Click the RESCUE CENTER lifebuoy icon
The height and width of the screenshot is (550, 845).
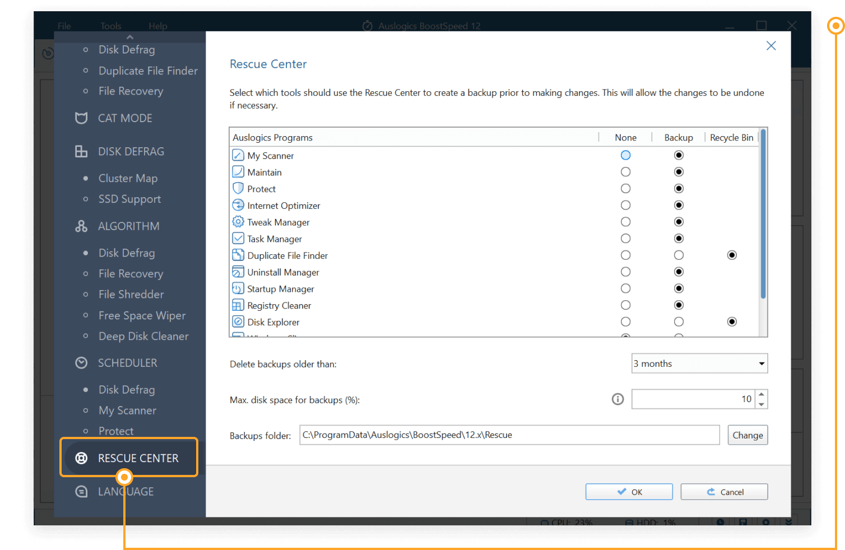tap(81, 458)
